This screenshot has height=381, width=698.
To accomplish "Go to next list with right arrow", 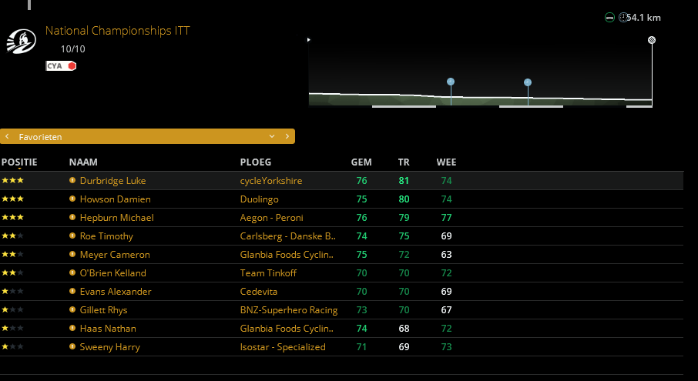I will [x=287, y=136].
